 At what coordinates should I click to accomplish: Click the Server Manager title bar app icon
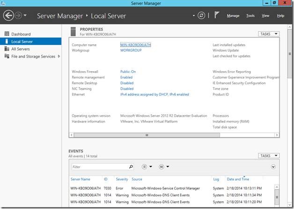pos(3,3)
